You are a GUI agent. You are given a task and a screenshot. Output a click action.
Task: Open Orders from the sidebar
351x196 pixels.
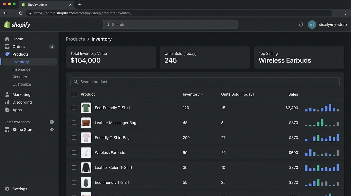pyautogui.click(x=18, y=46)
